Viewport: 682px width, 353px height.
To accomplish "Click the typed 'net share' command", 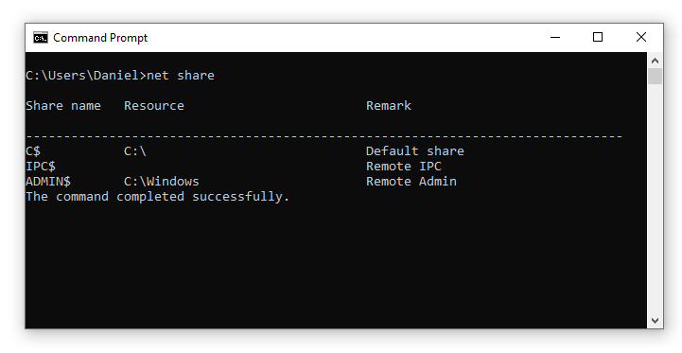I will [181, 76].
